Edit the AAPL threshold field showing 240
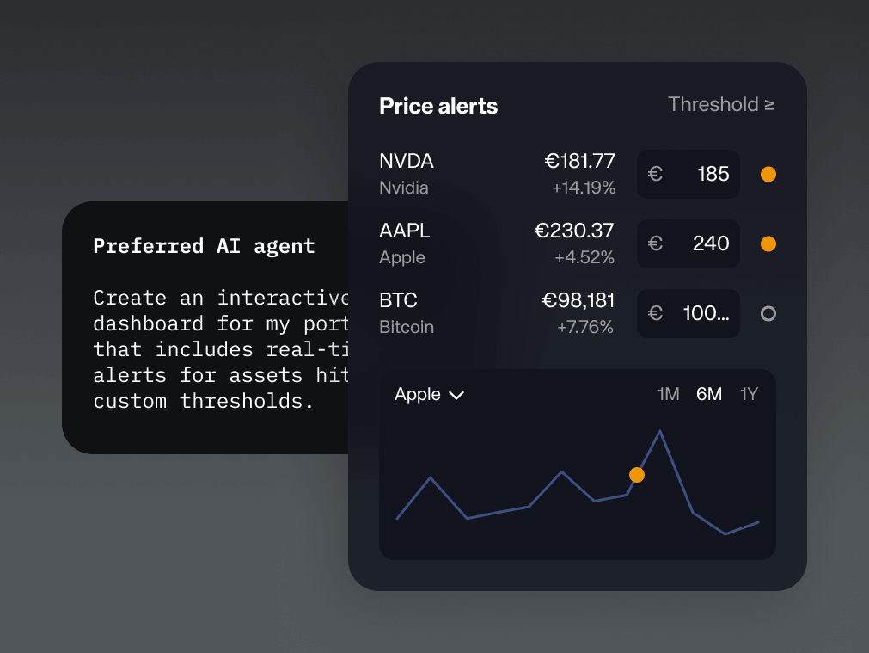Image resolution: width=869 pixels, height=653 pixels. pos(688,243)
